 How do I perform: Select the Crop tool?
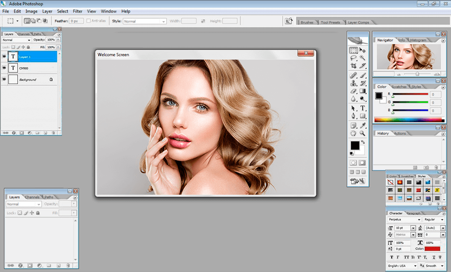(353, 66)
